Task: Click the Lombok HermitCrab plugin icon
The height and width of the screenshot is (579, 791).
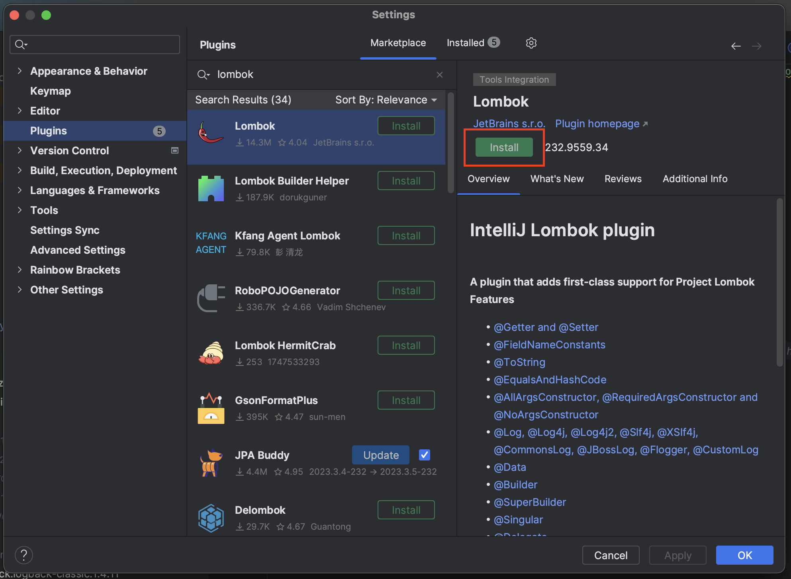Action: coord(211,353)
